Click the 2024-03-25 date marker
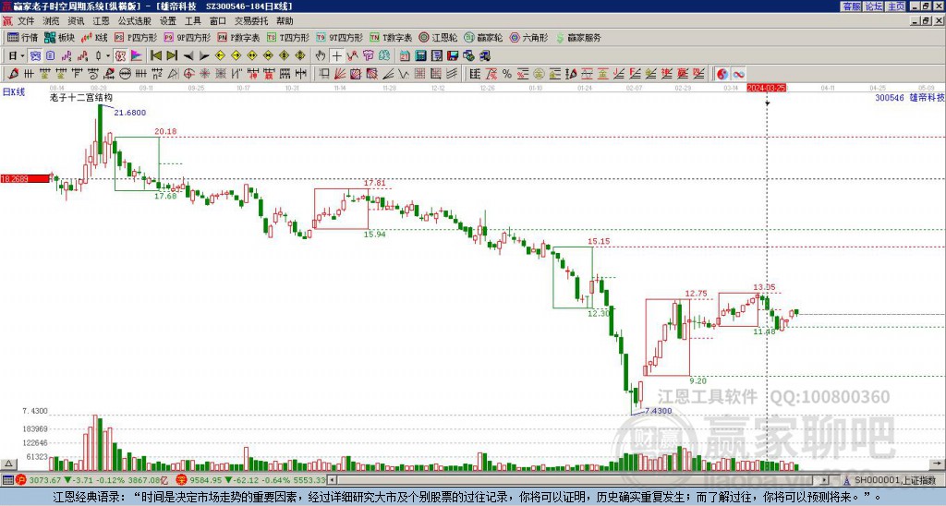 [766, 88]
